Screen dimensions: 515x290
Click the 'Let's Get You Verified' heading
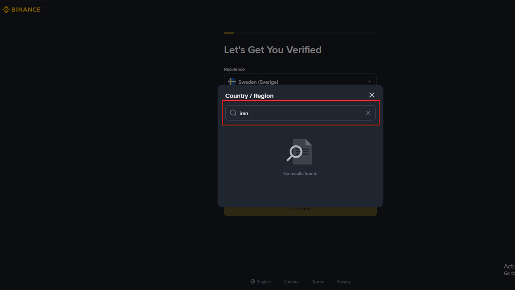273,50
